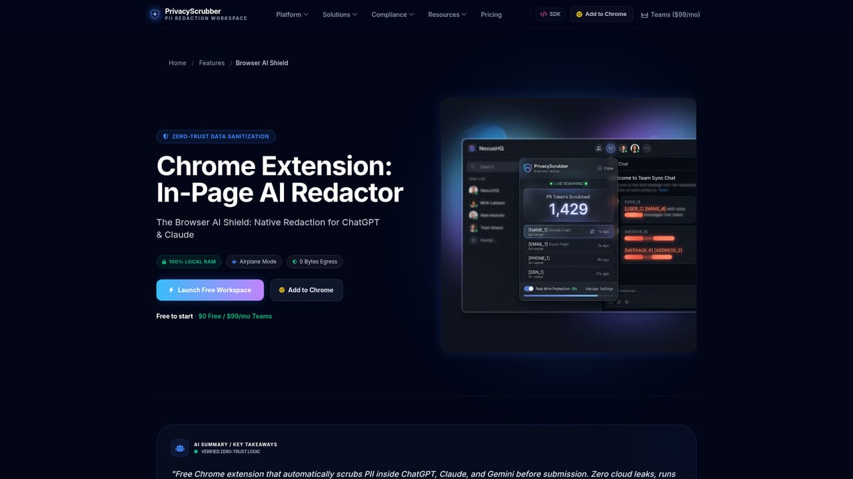Click the shield icon on 0 Bytes Egress badge

295,262
